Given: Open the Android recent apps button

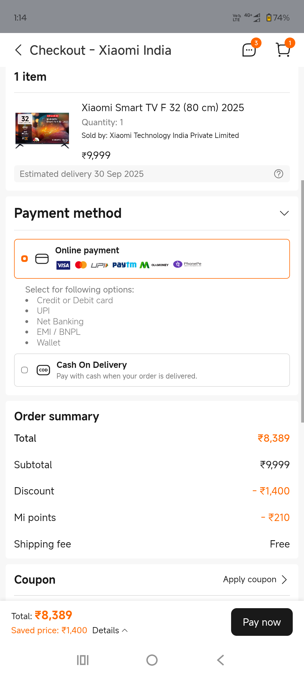Looking at the screenshot, I should 83,660.
